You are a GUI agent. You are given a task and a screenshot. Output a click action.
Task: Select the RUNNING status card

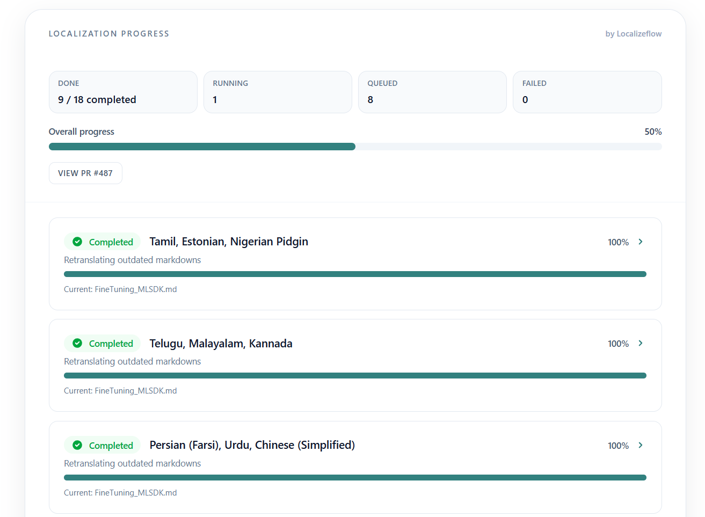coord(278,92)
